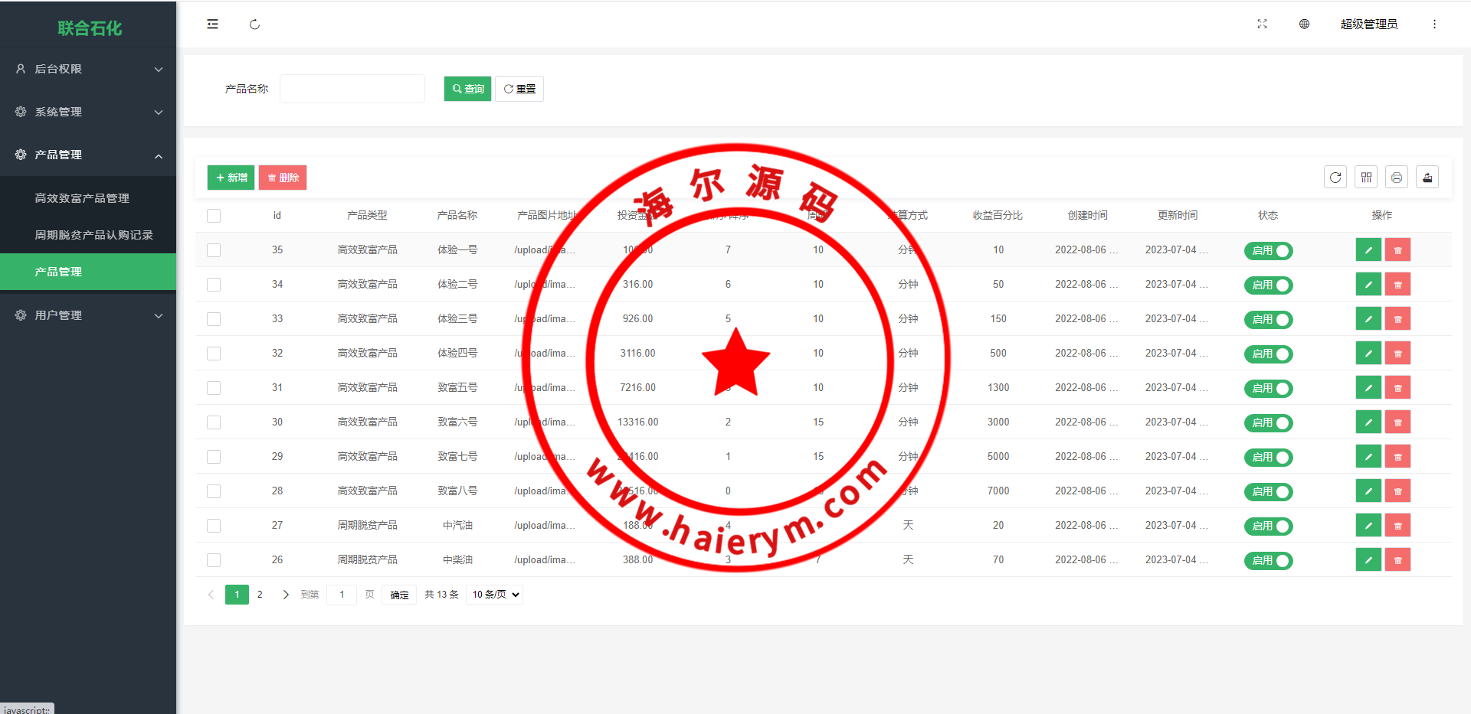Screen dimensions: 1471x714
Task: Open 高效致富产品管理 menu item
Action: pos(82,198)
